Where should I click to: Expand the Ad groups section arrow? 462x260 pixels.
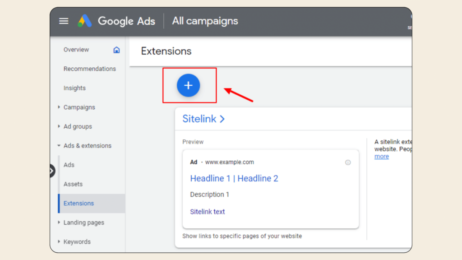coord(59,126)
